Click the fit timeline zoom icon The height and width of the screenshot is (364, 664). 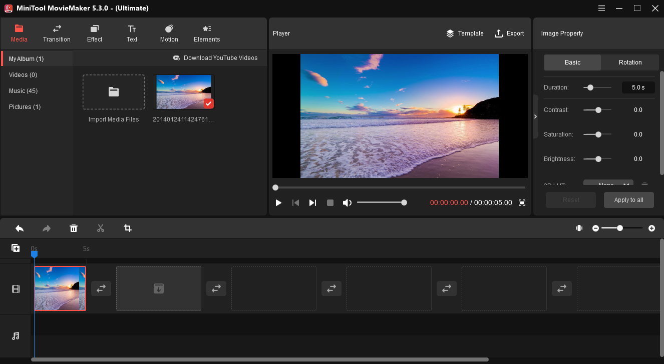(x=579, y=228)
